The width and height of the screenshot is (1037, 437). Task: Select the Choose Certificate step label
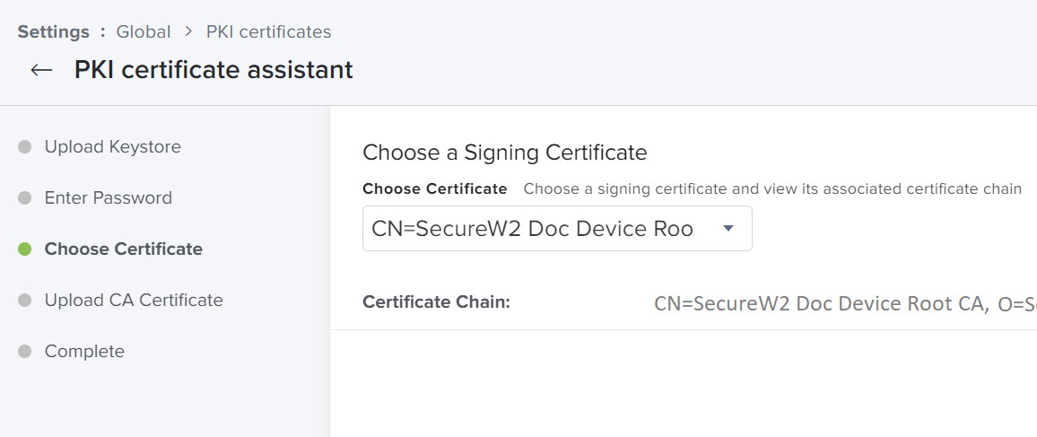click(x=124, y=249)
